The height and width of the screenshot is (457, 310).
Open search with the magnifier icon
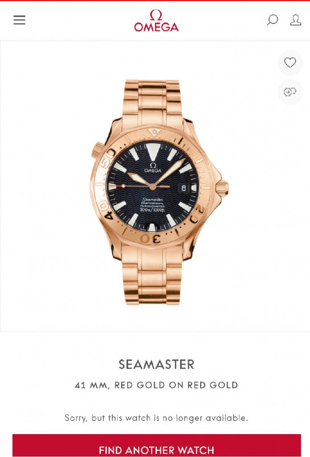tap(272, 20)
